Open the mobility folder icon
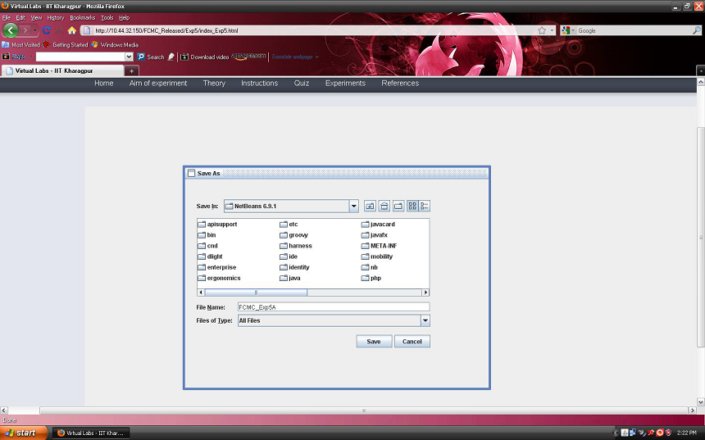The height and width of the screenshot is (440, 705). (x=365, y=256)
